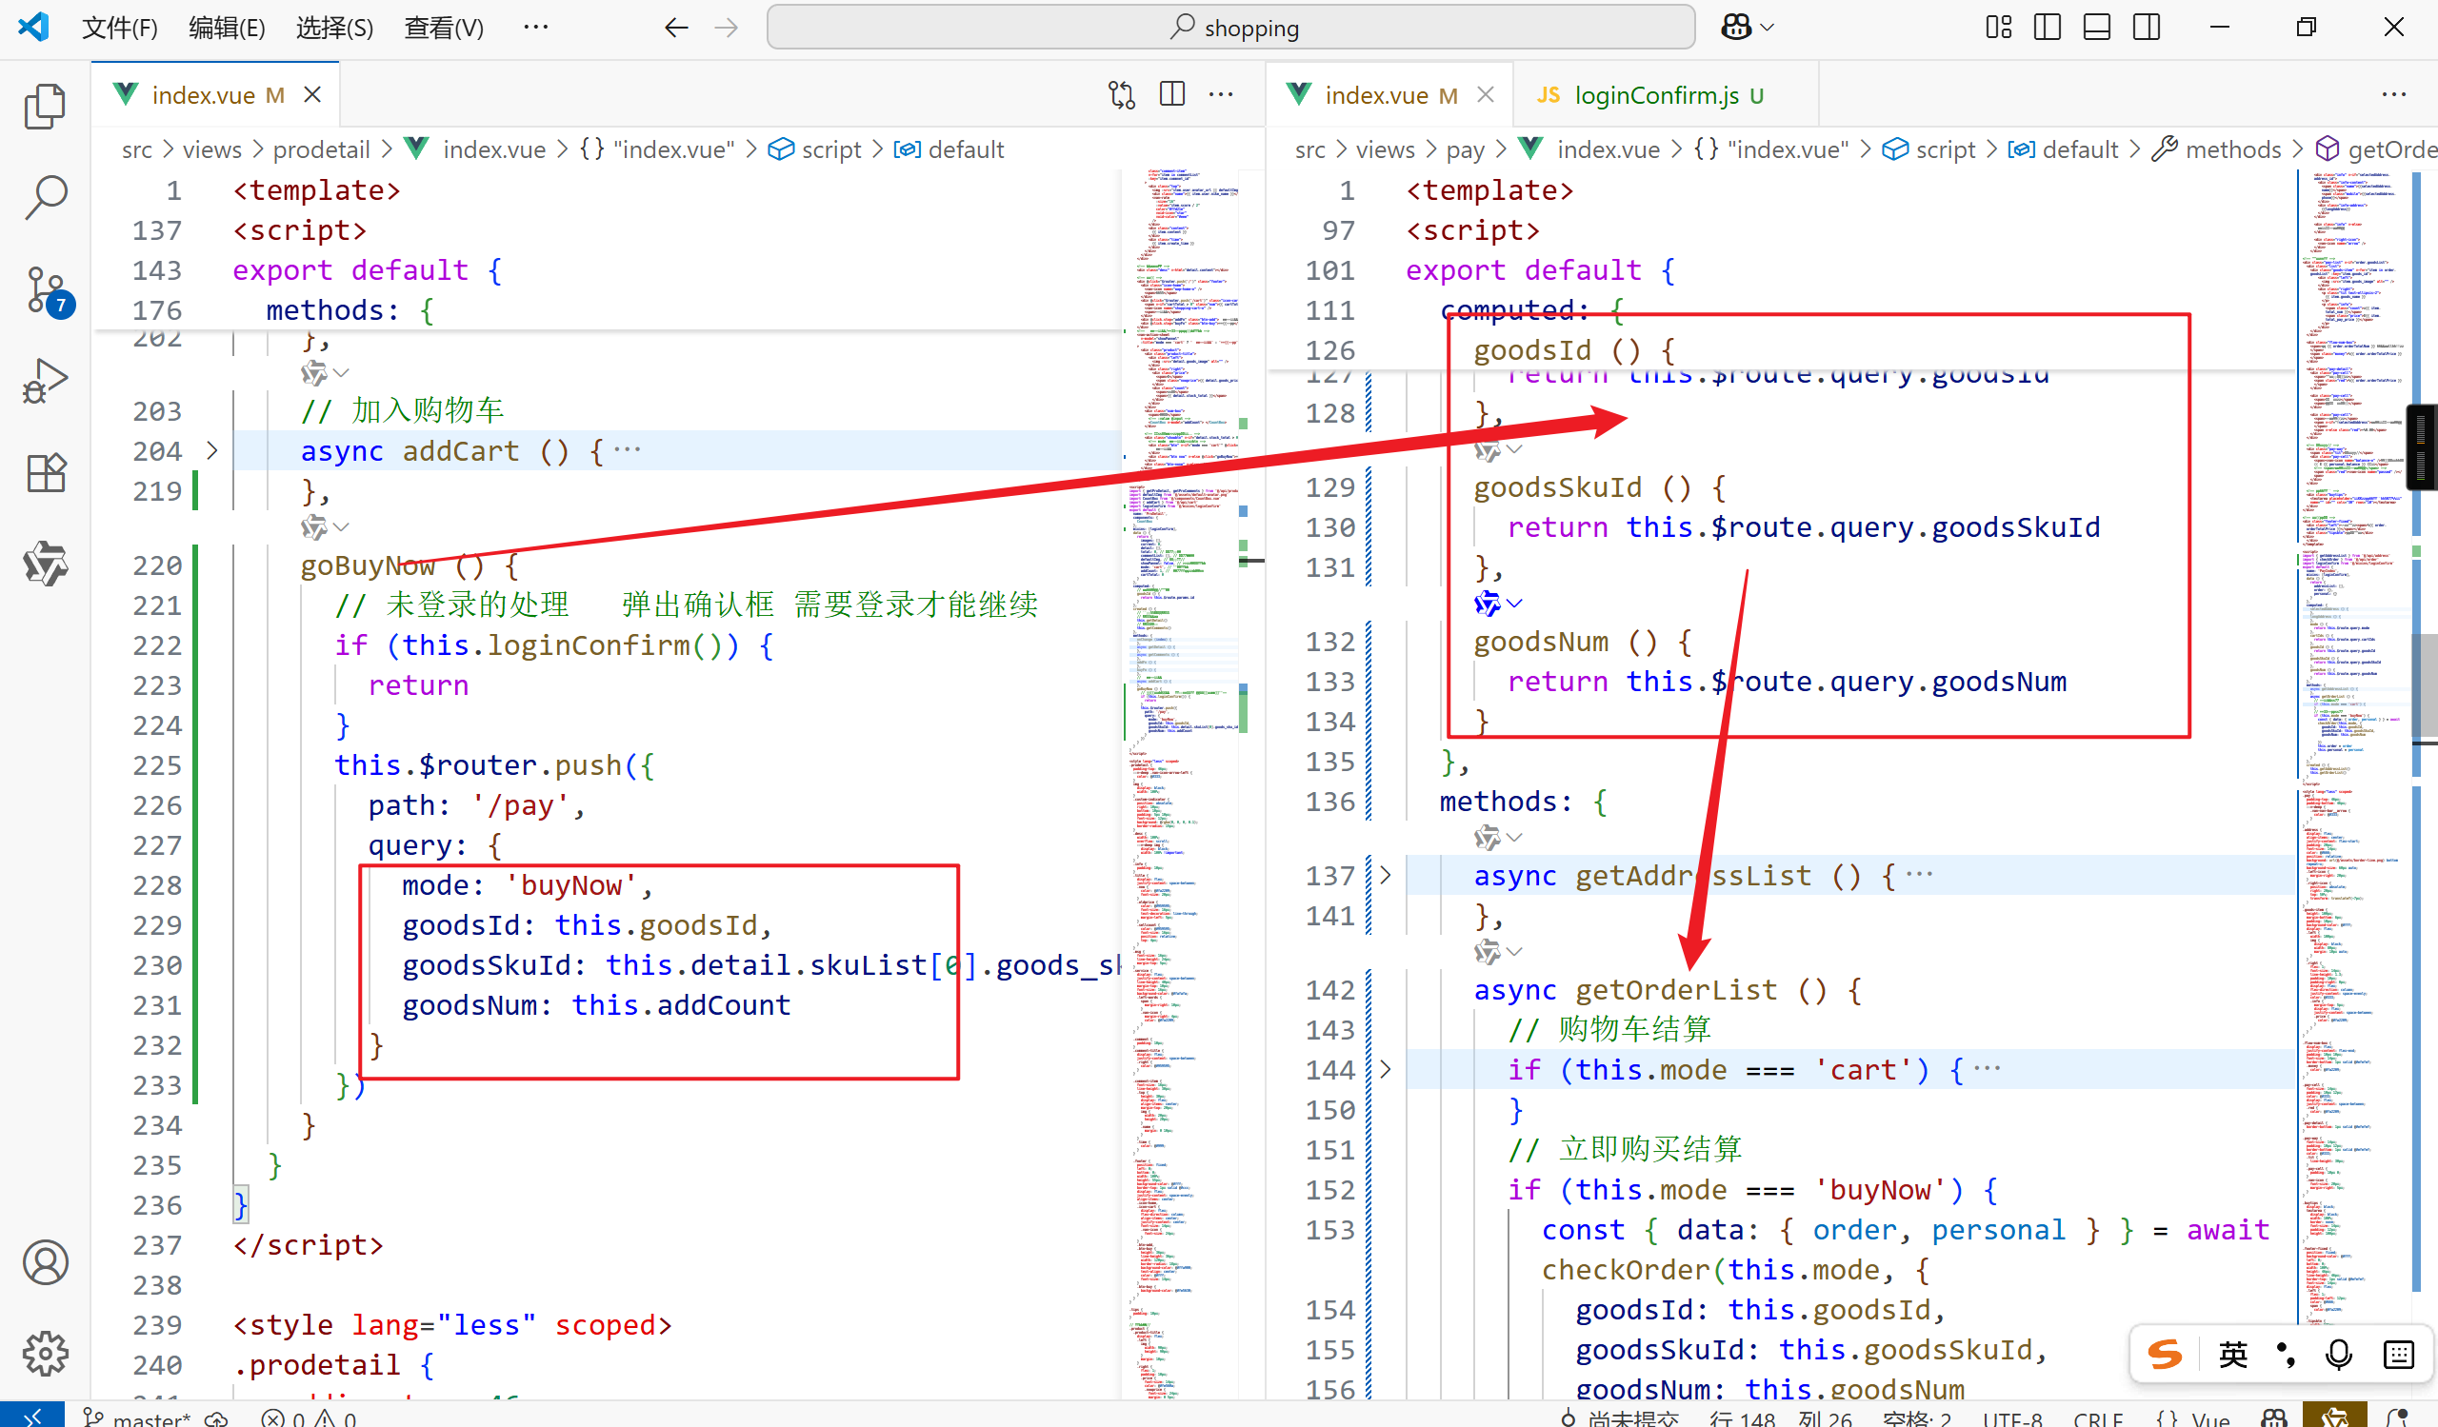Open the Explorer view in activity bar
Viewport: 2438px width, 1427px height.
tap(45, 107)
